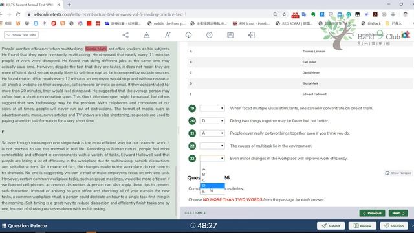
Task: Click the Gloria Mark row in researcher table
Action: (300, 83)
